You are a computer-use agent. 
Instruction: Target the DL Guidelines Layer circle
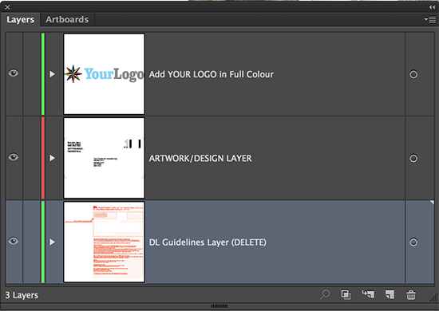point(413,242)
